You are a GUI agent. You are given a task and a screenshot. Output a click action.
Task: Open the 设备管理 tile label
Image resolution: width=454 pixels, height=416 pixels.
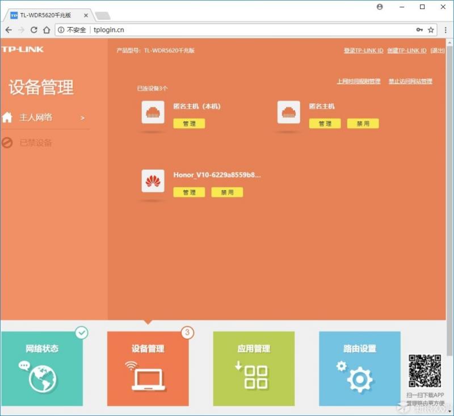(148, 348)
